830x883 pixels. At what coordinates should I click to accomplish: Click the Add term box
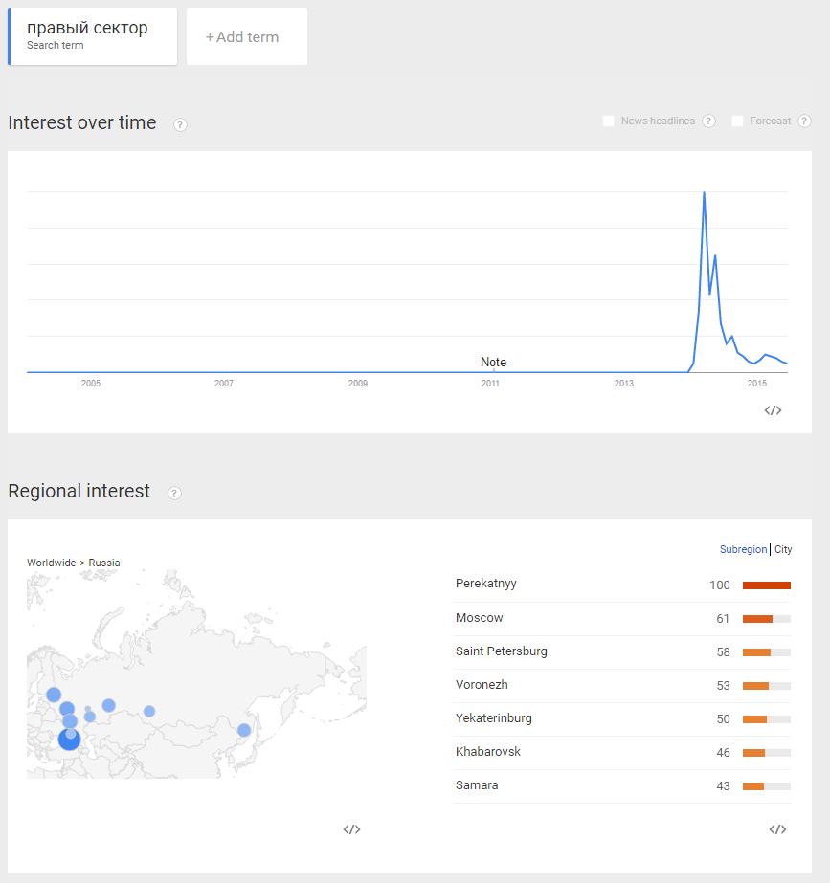click(247, 36)
